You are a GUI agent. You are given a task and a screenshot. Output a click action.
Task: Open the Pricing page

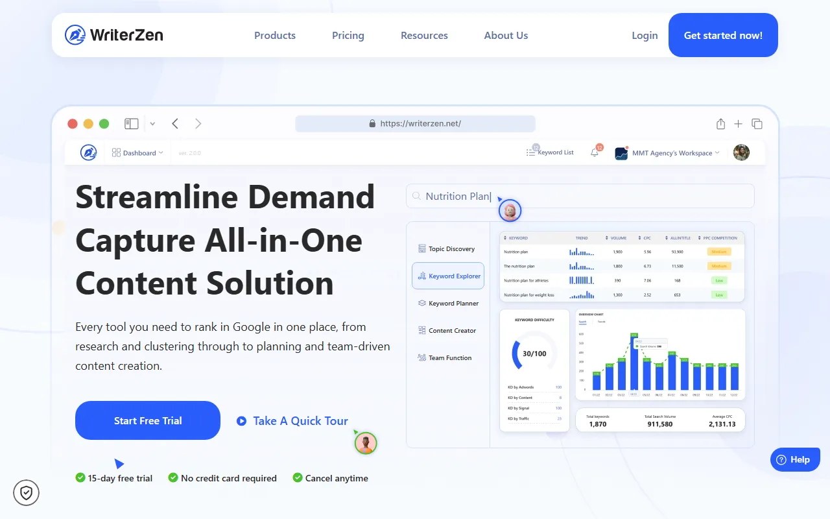348,36
